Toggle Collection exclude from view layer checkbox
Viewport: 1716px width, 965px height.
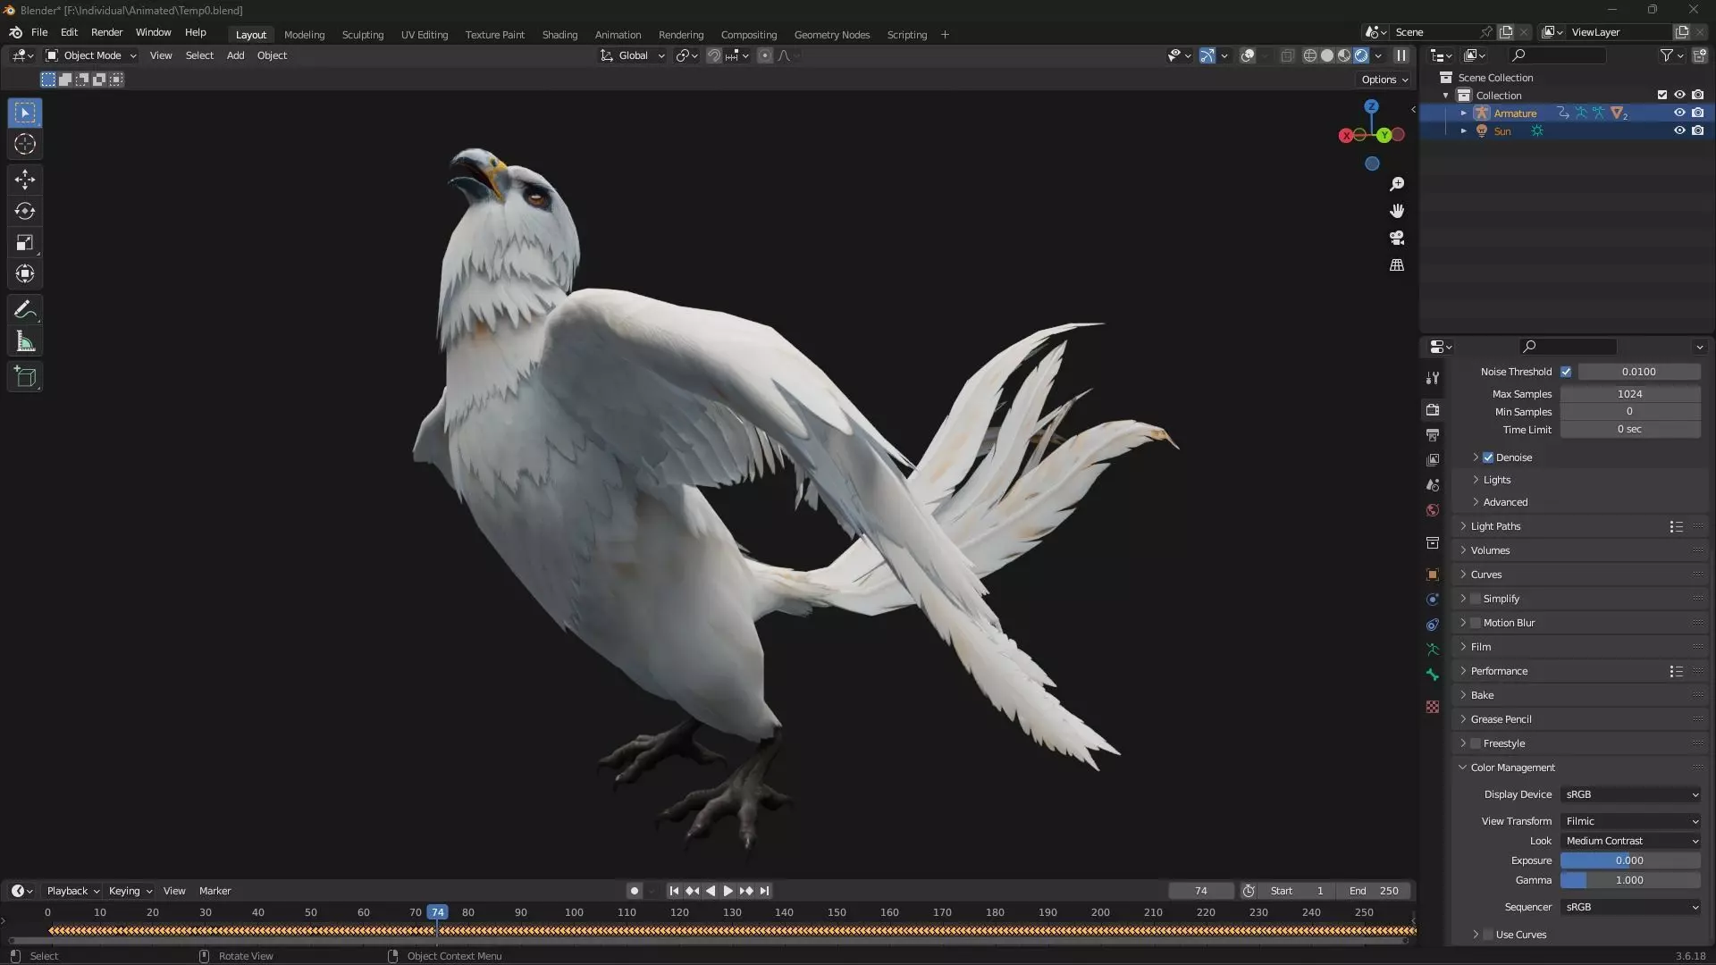tap(1662, 95)
